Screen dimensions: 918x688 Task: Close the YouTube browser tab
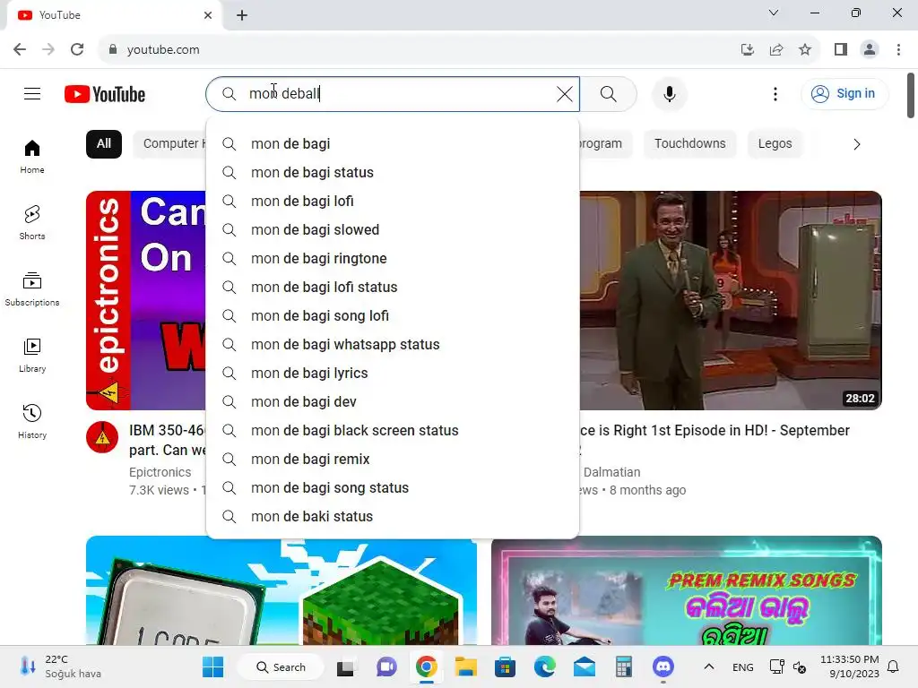208,15
